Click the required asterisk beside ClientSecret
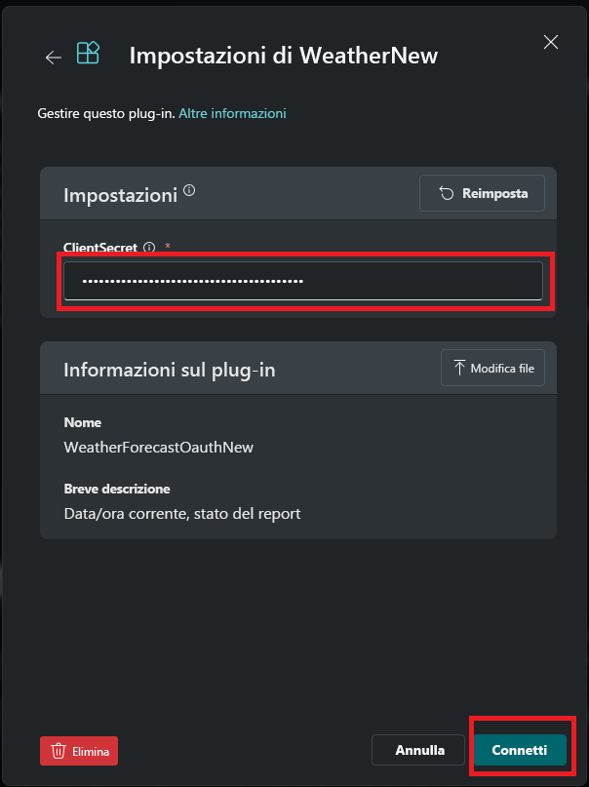Screen dimensions: 589x787 pyautogui.click(x=166, y=247)
